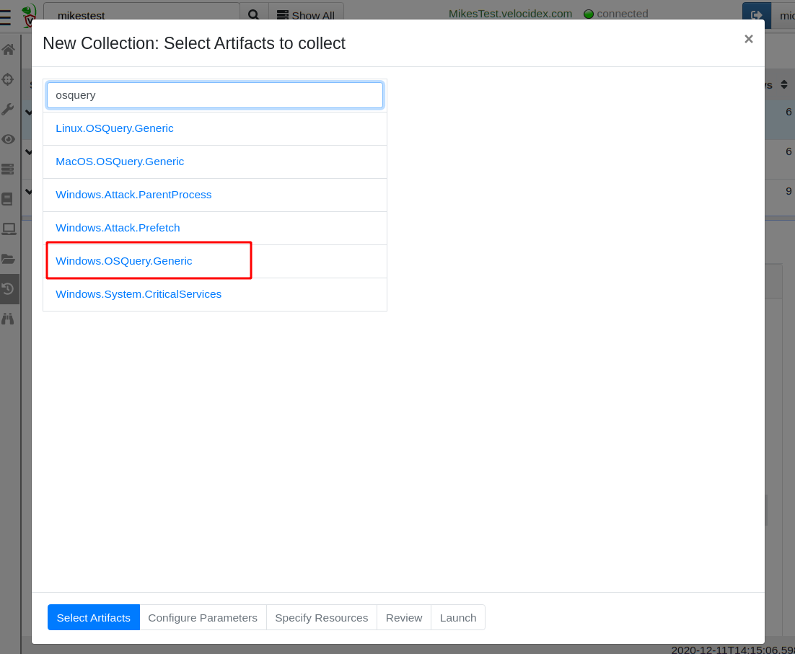Open the folder icon in the sidebar
This screenshot has height=654, width=795.
[9, 259]
